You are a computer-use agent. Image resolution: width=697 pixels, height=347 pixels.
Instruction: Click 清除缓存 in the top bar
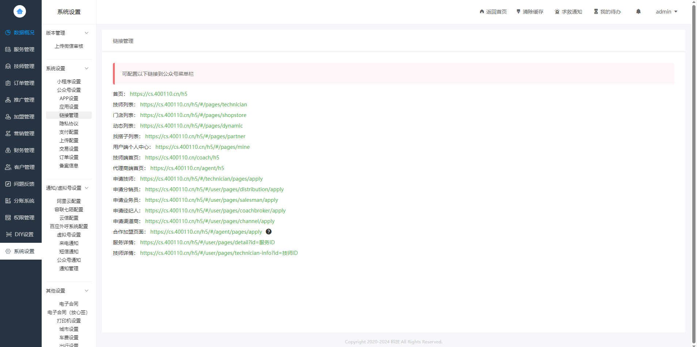coord(530,12)
